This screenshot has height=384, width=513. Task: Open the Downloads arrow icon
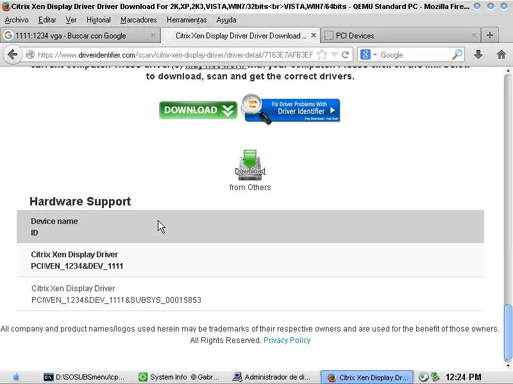[x=478, y=54]
